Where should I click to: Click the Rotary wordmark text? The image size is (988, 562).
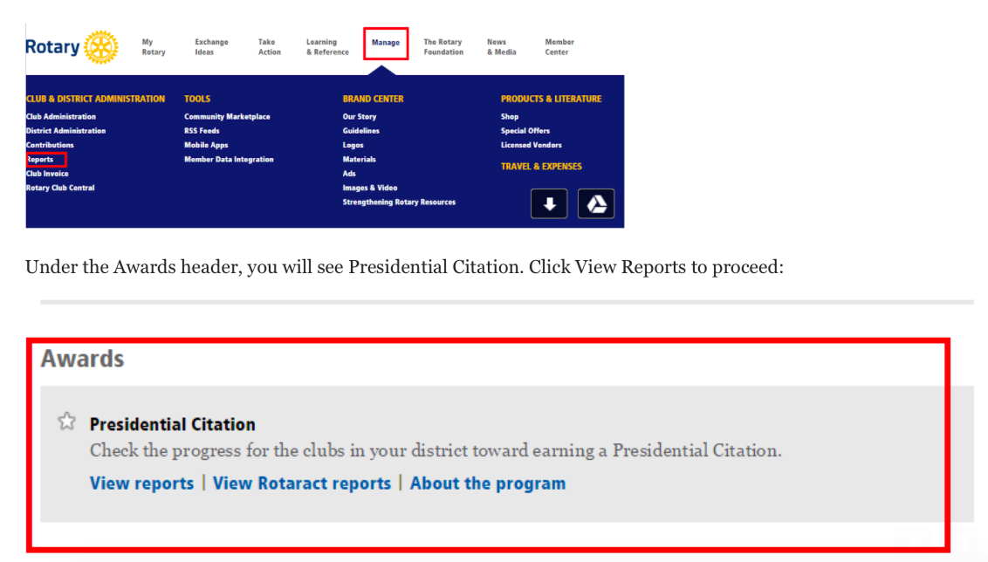pyautogui.click(x=53, y=47)
